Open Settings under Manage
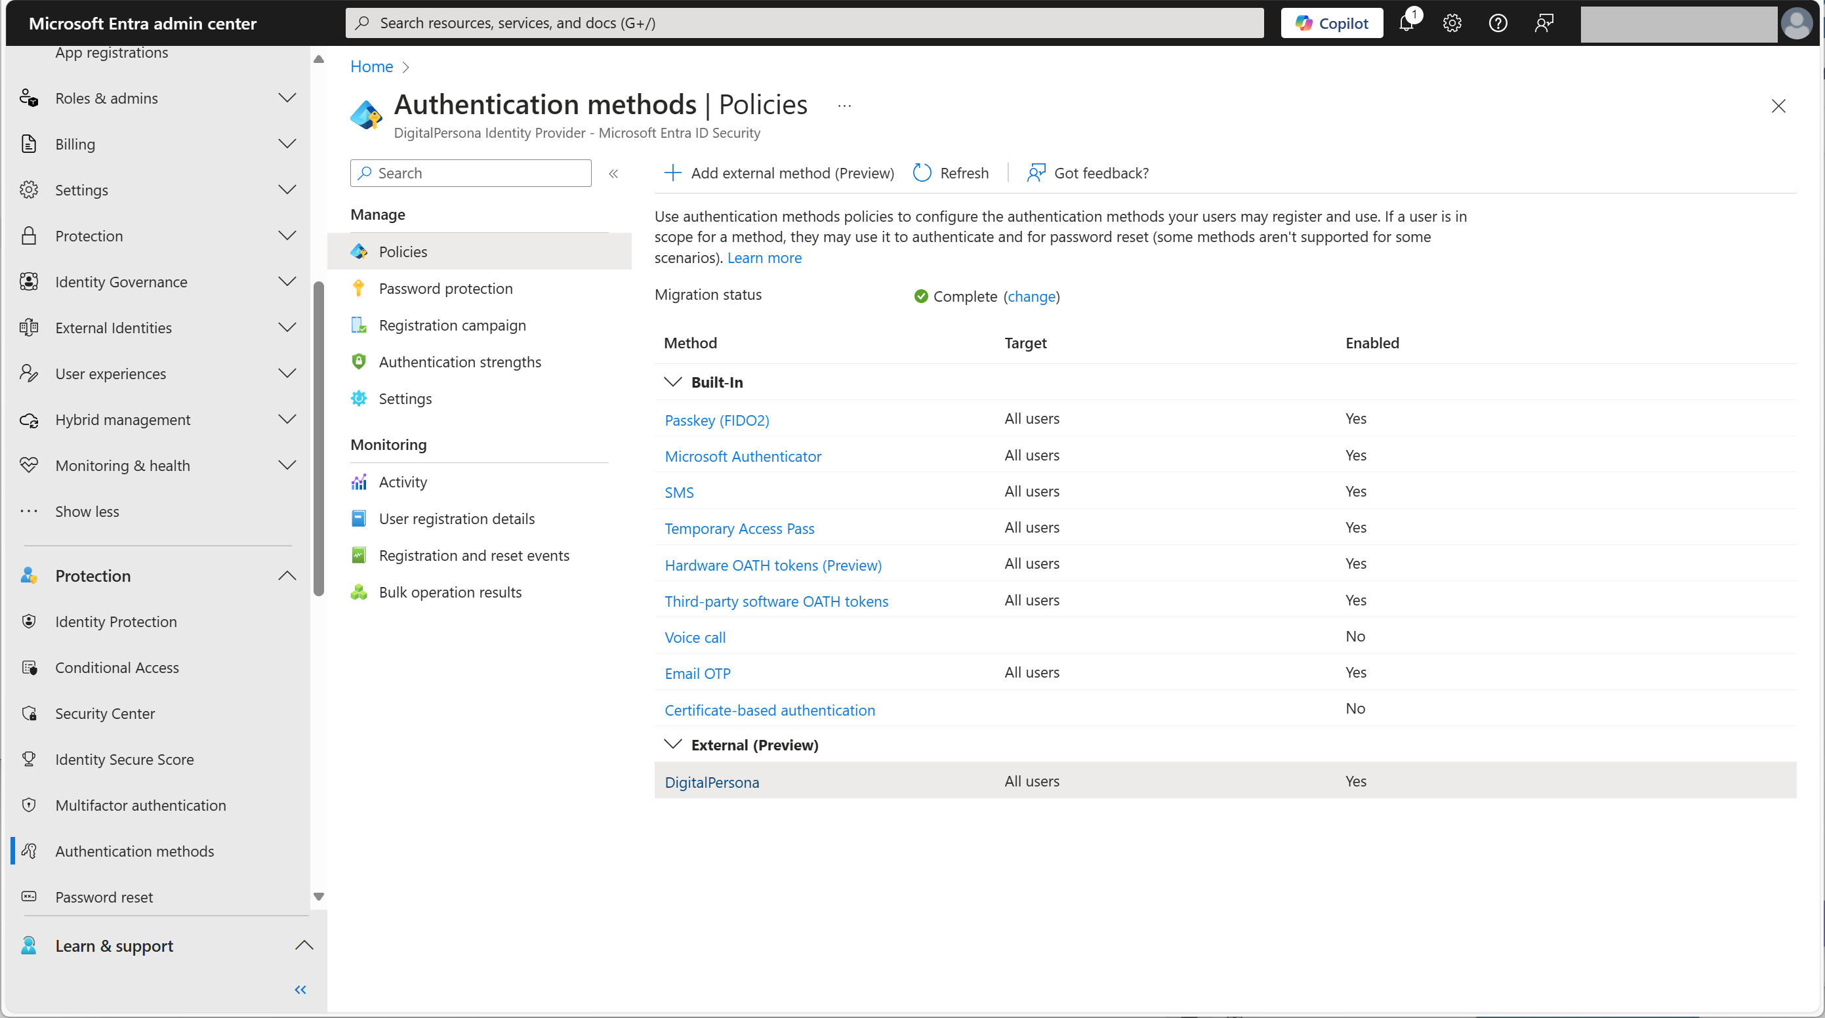Screen dimensions: 1825x1018 coord(405,399)
